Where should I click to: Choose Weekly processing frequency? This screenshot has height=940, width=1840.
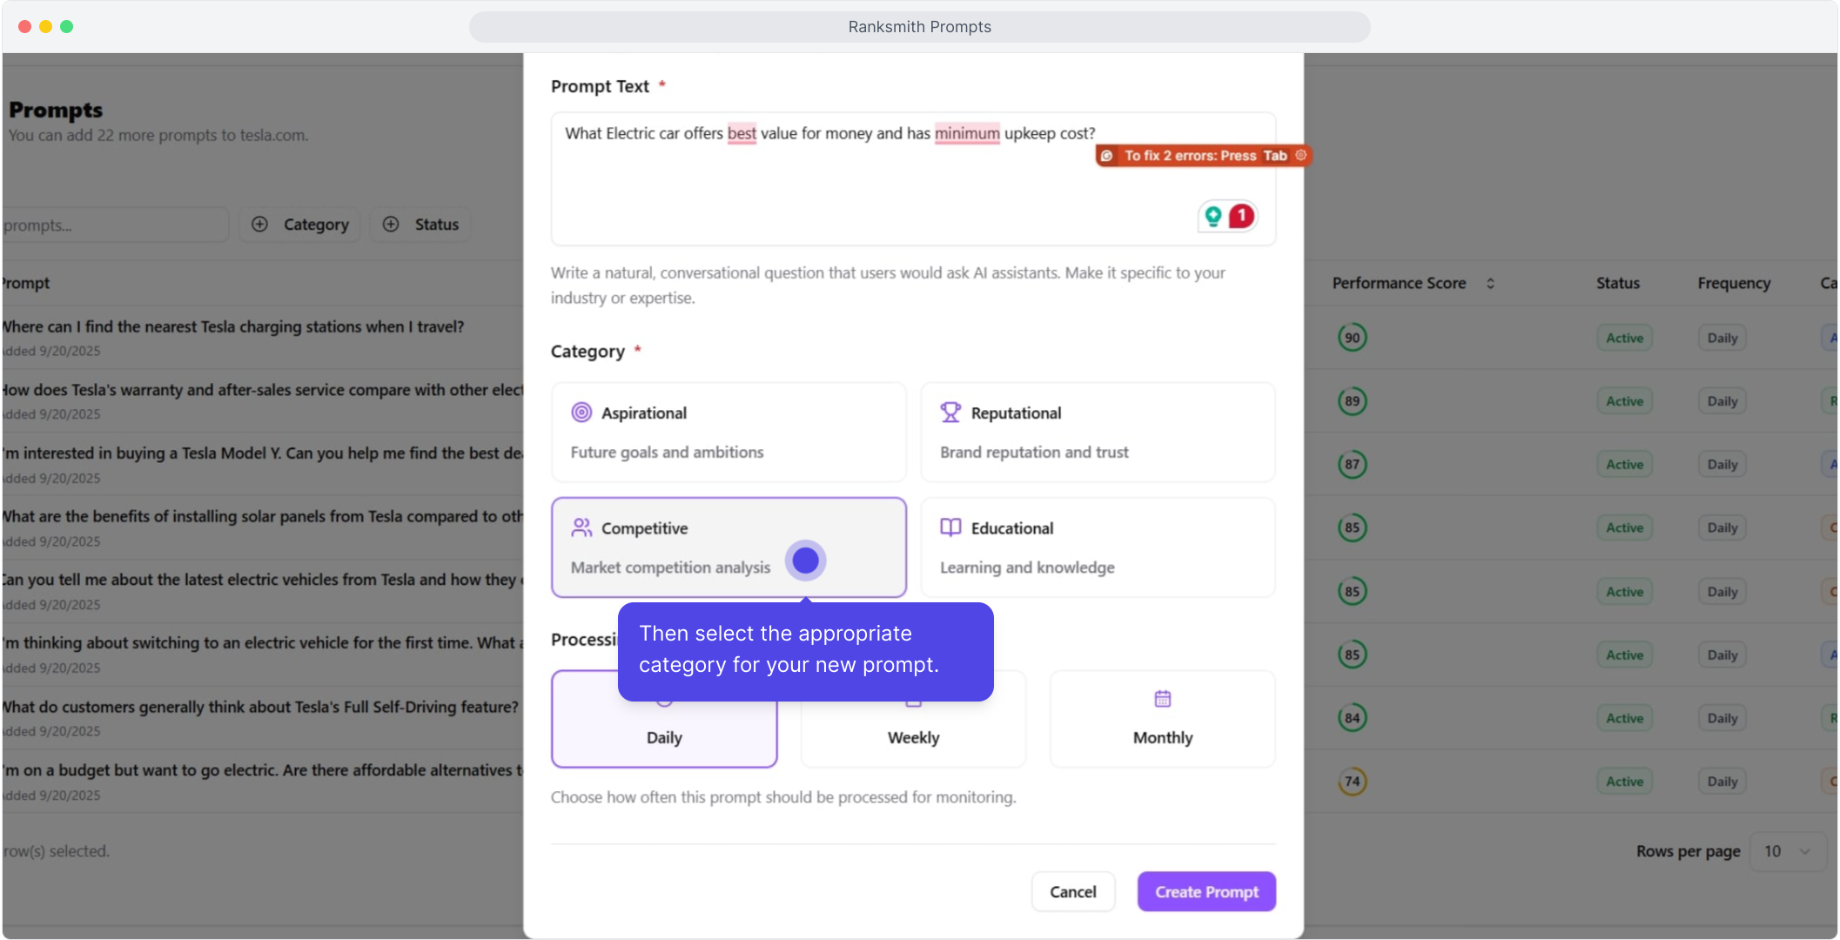[x=913, y=736]
